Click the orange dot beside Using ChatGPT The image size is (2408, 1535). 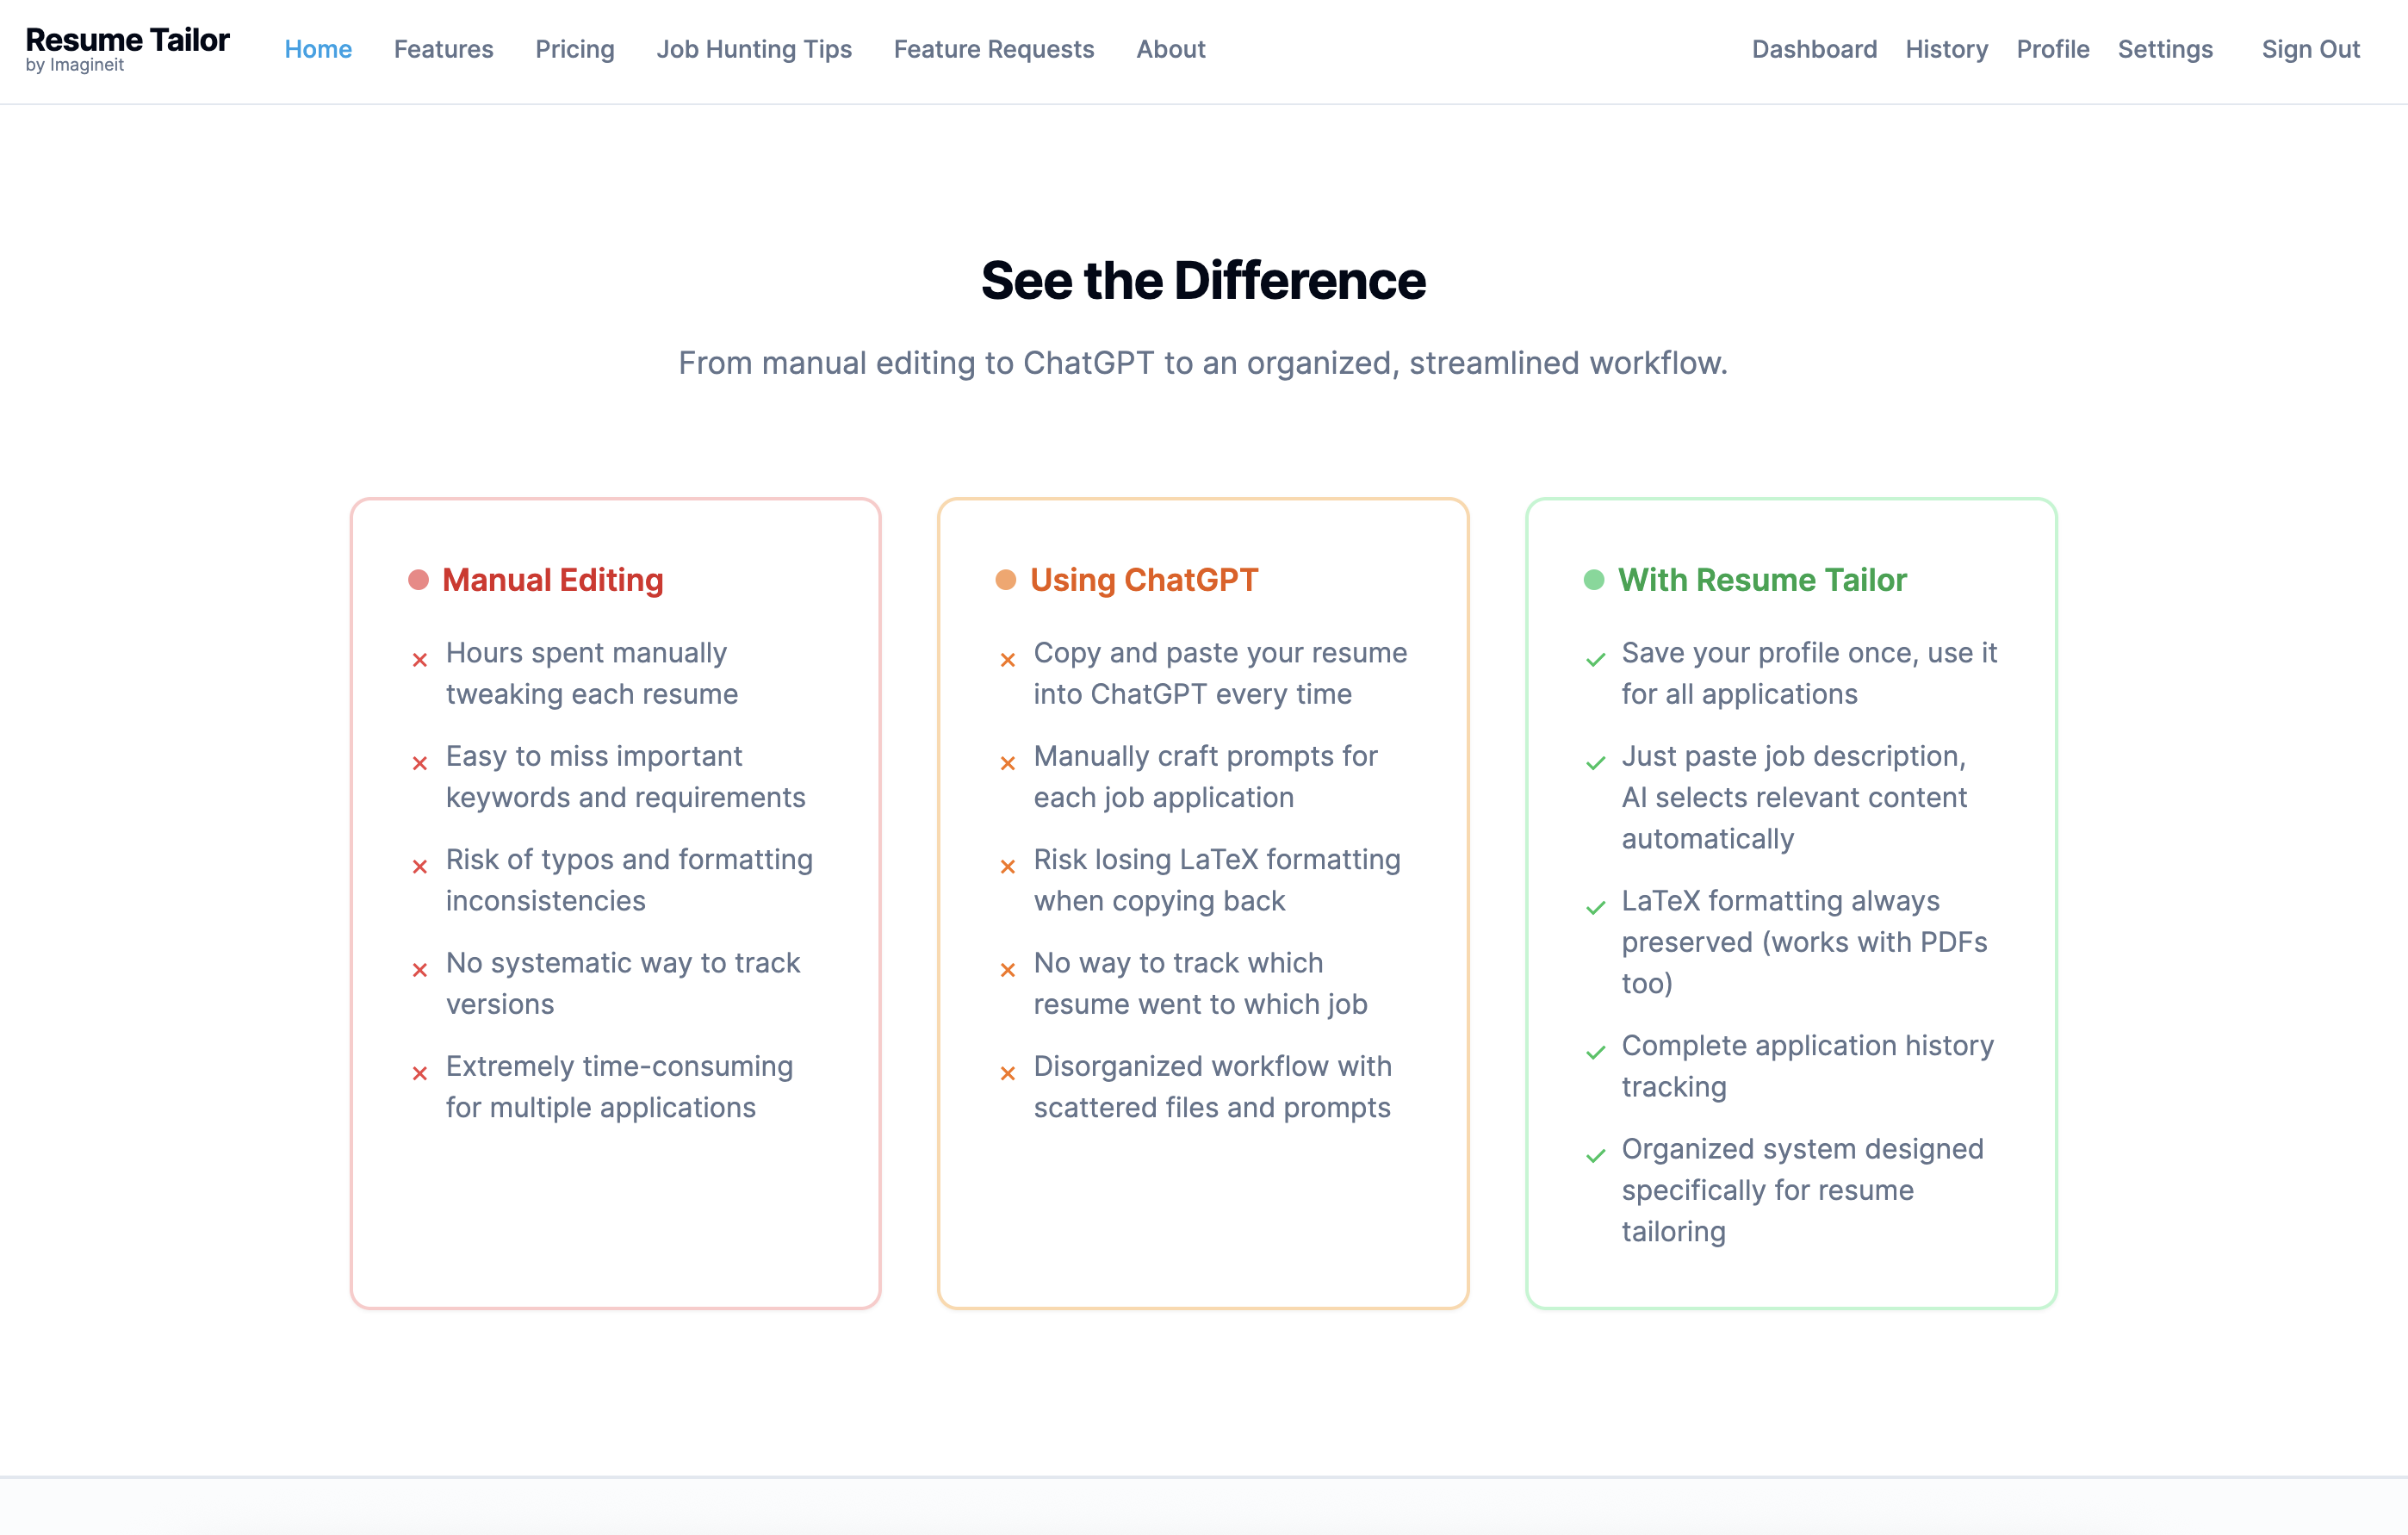click(1005, 578)
